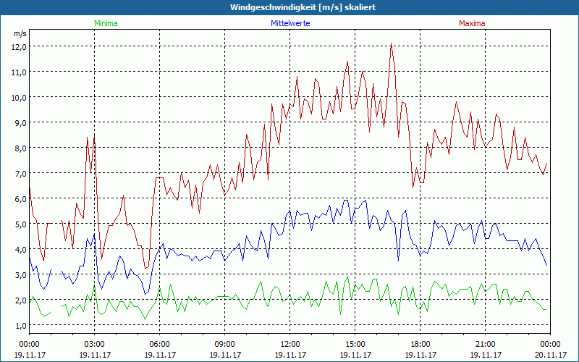Click the '10,0' y-axis value

coord(19,98)
